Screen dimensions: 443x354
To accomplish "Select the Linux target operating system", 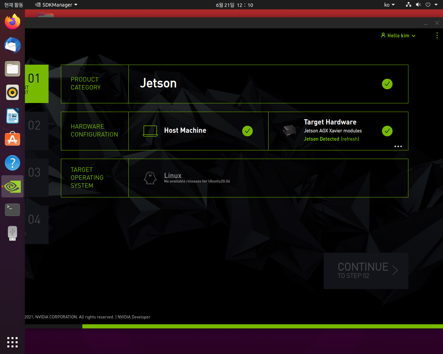I will 268,178.
